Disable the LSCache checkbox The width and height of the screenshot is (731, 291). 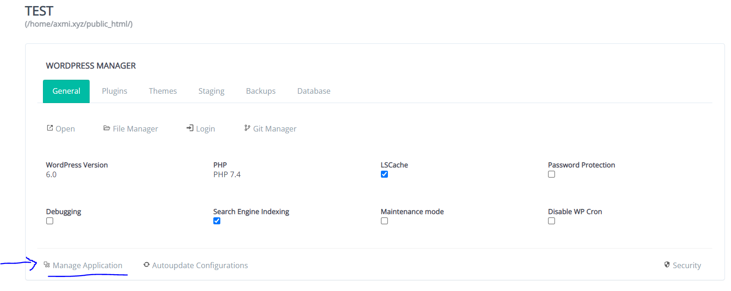384,174
